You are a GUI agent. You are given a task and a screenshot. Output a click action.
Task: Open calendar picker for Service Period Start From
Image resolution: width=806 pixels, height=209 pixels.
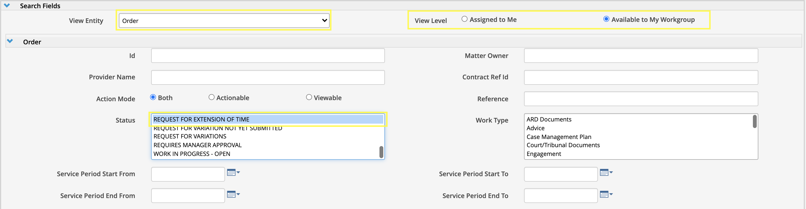coord(233,173)
